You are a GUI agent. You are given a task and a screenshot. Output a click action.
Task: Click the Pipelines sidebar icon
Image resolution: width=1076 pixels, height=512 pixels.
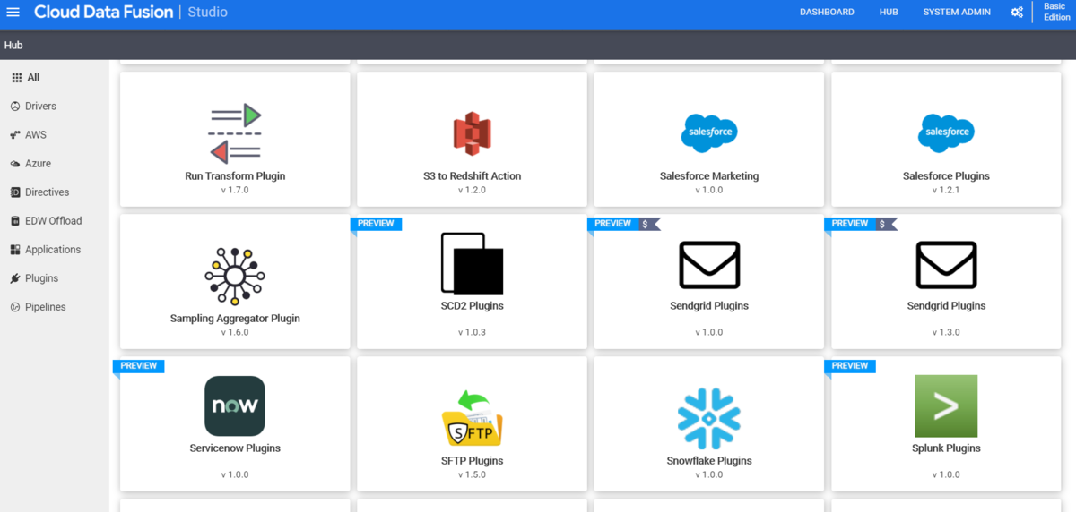click(15, 307)
